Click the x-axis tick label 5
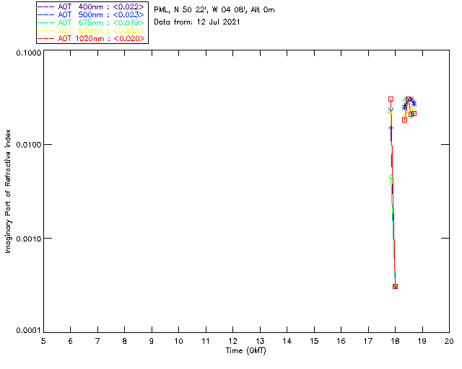 click(x=43, y=341)
